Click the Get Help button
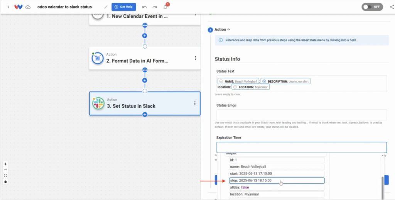This screenshot has height=200, width=395. pyautogui.click(x=124, y=7)
